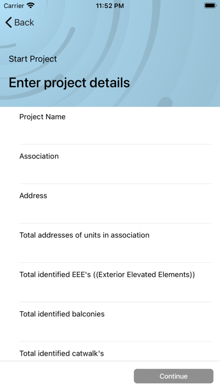Focus the empty field under Project Name
The image size is (220, 391).
tap(116, 133)
